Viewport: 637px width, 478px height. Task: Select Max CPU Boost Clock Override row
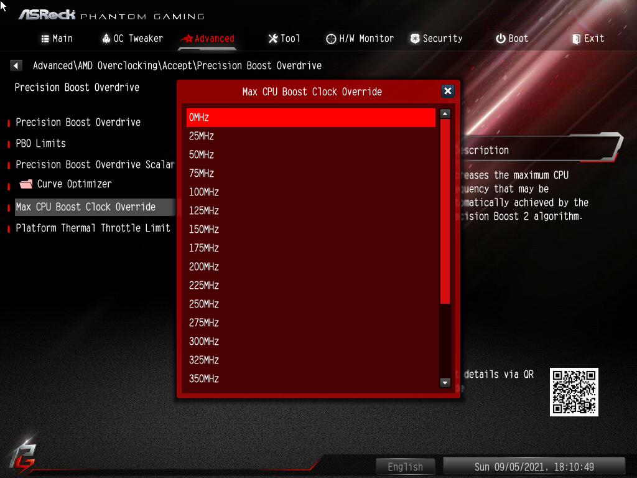[95, 207]
